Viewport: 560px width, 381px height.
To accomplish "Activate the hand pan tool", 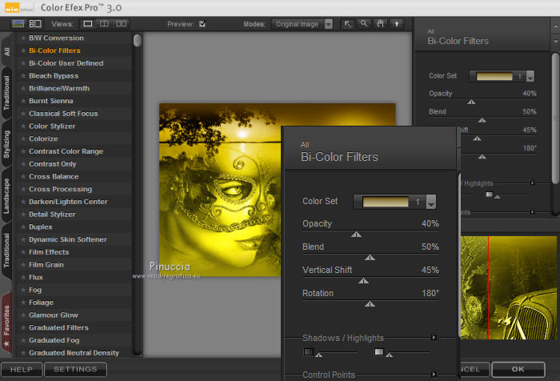I will pyautogui.click(x=380, y=24).
